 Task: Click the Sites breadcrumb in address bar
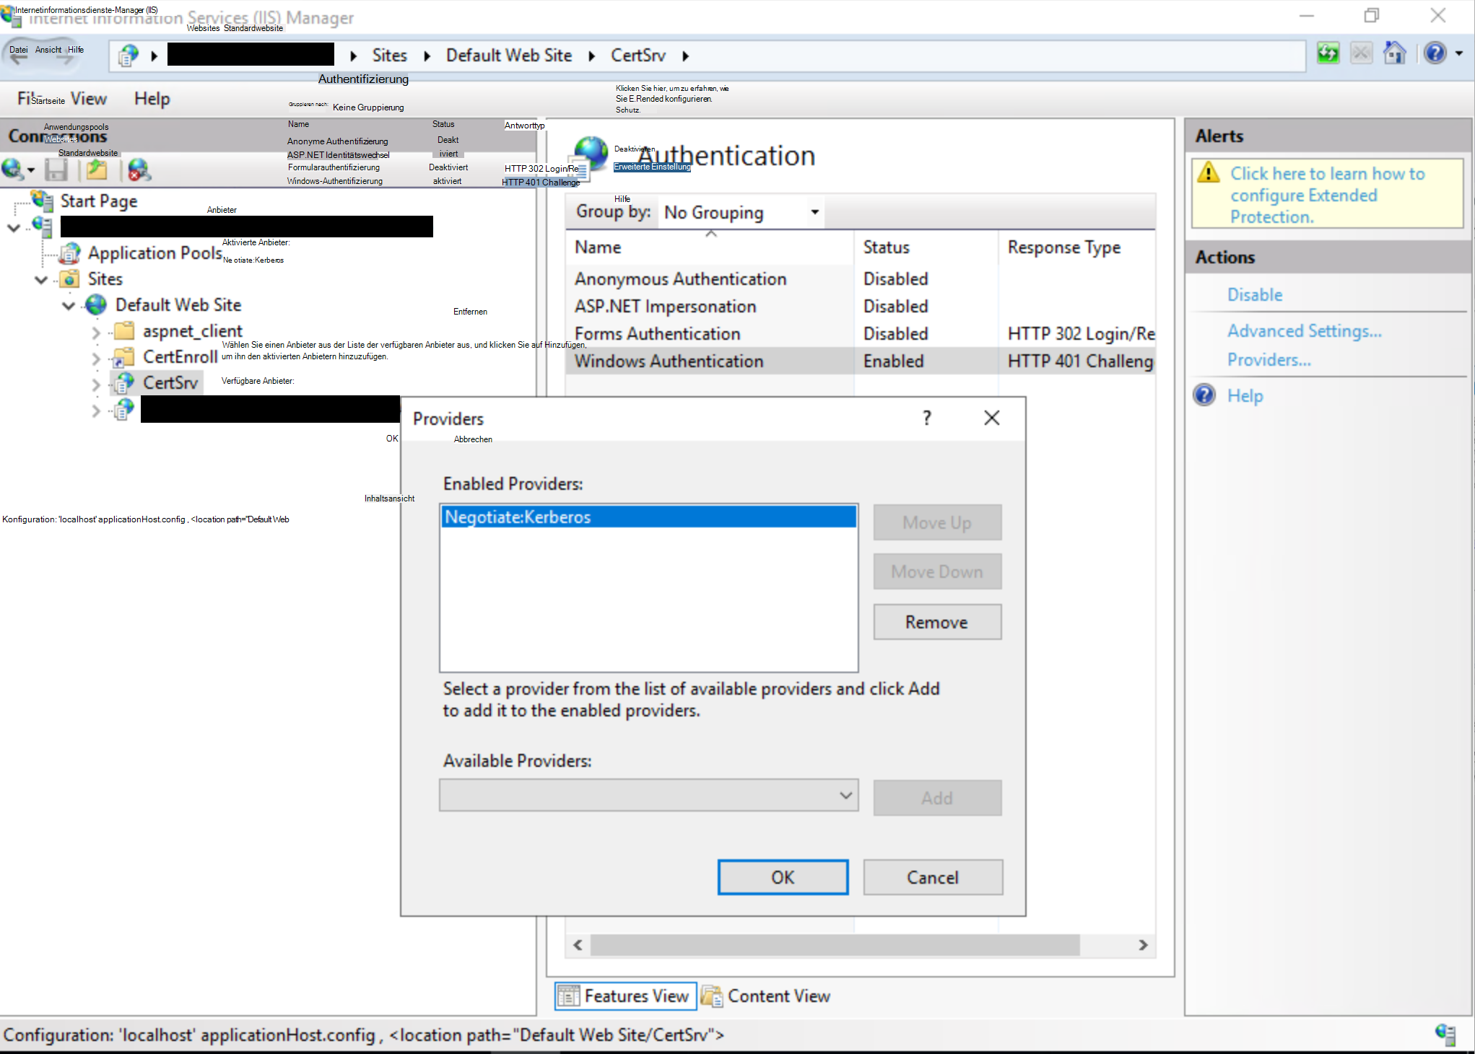[x=389, y=56]
